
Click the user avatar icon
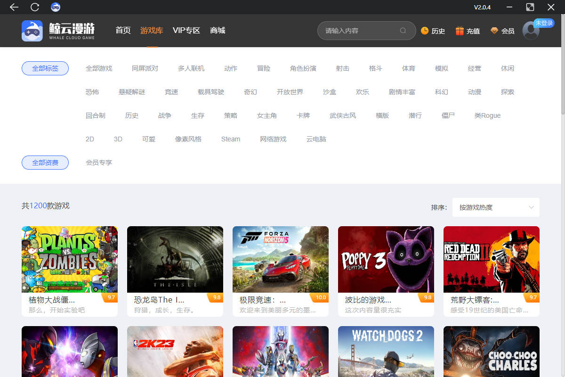(531, 31)
